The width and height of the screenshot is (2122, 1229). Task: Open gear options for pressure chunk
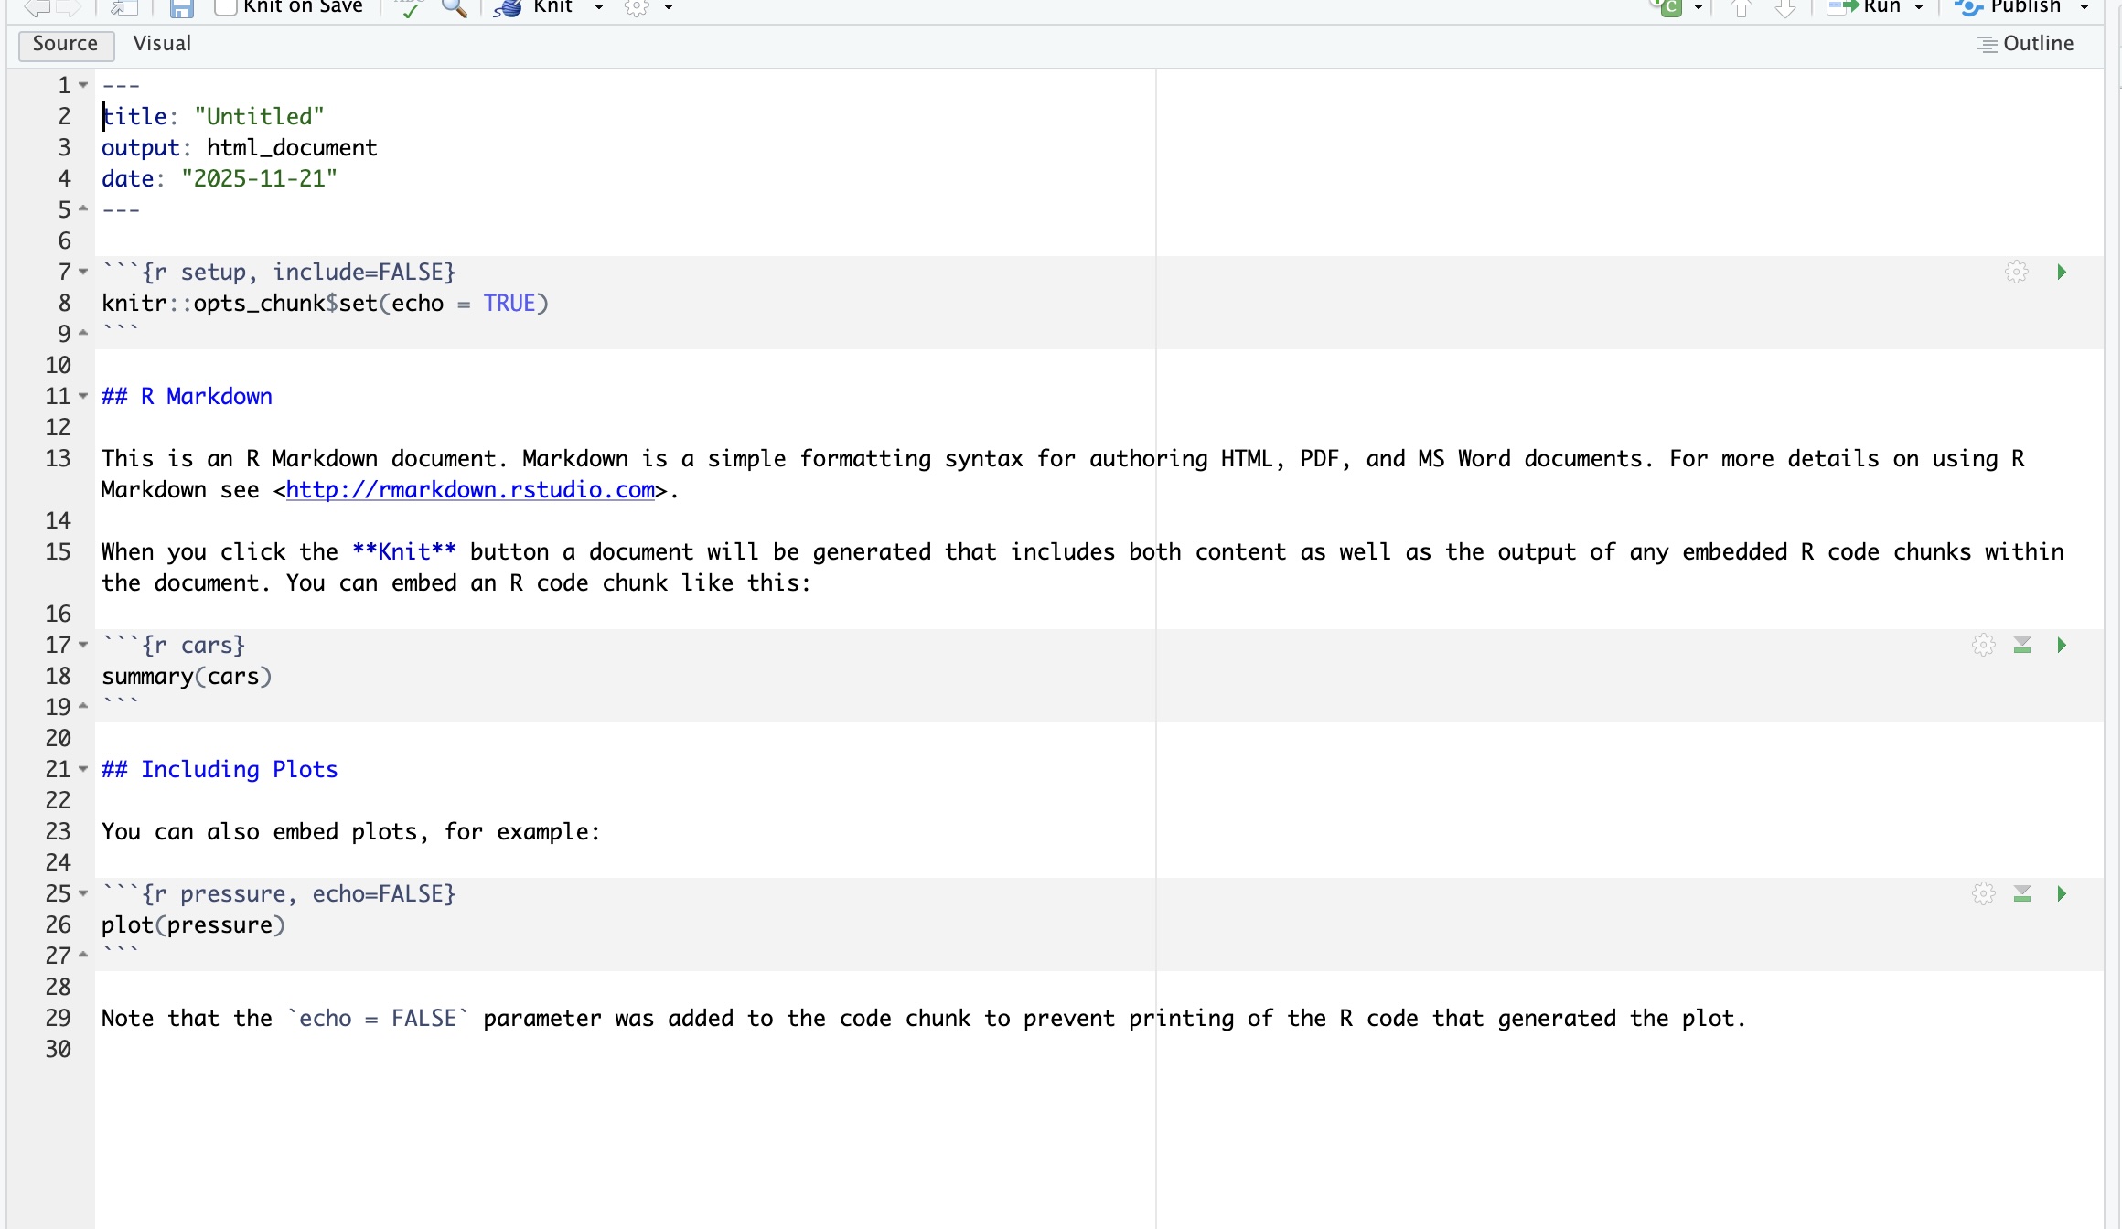click(x=1983, y=893)
